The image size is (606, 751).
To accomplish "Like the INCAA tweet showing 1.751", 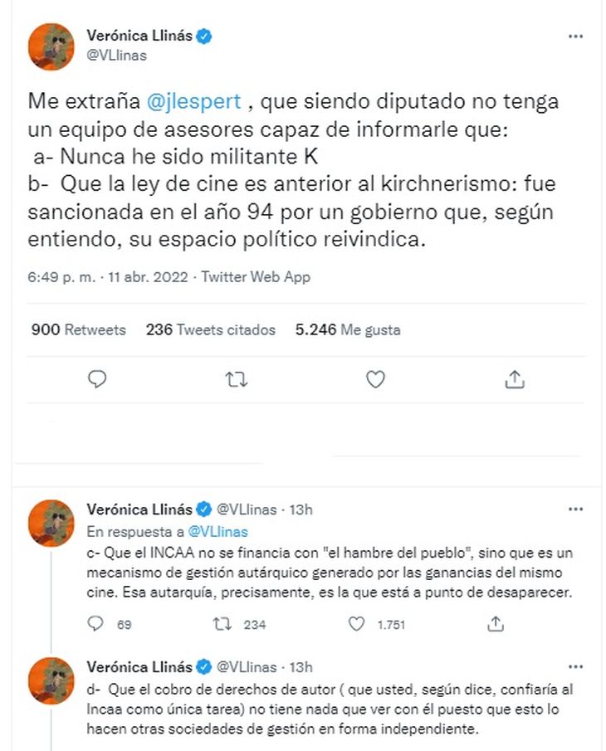I will click(x=357, y=624).
